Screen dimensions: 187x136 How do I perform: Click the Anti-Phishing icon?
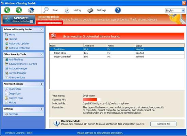[7, 60]
